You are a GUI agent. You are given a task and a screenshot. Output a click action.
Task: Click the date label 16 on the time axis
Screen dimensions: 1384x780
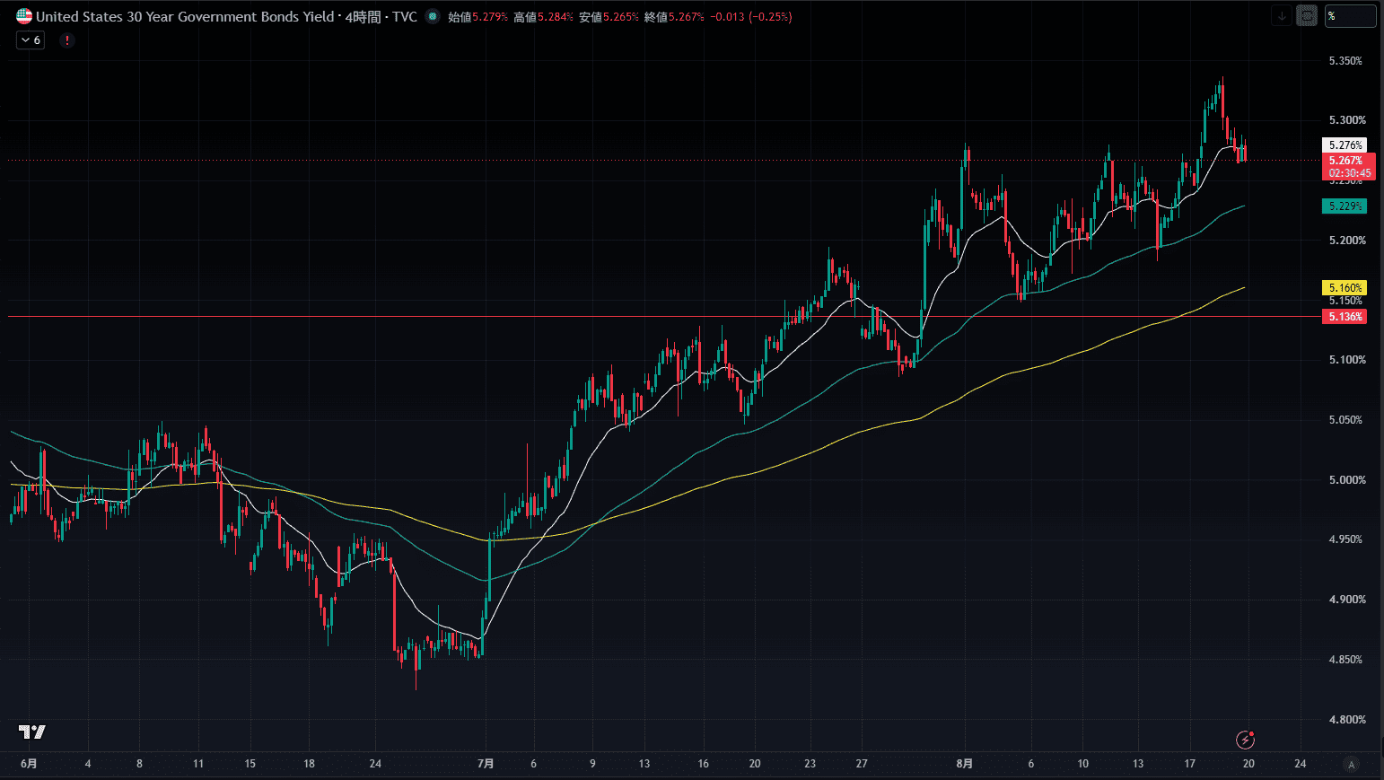(703, 764)
